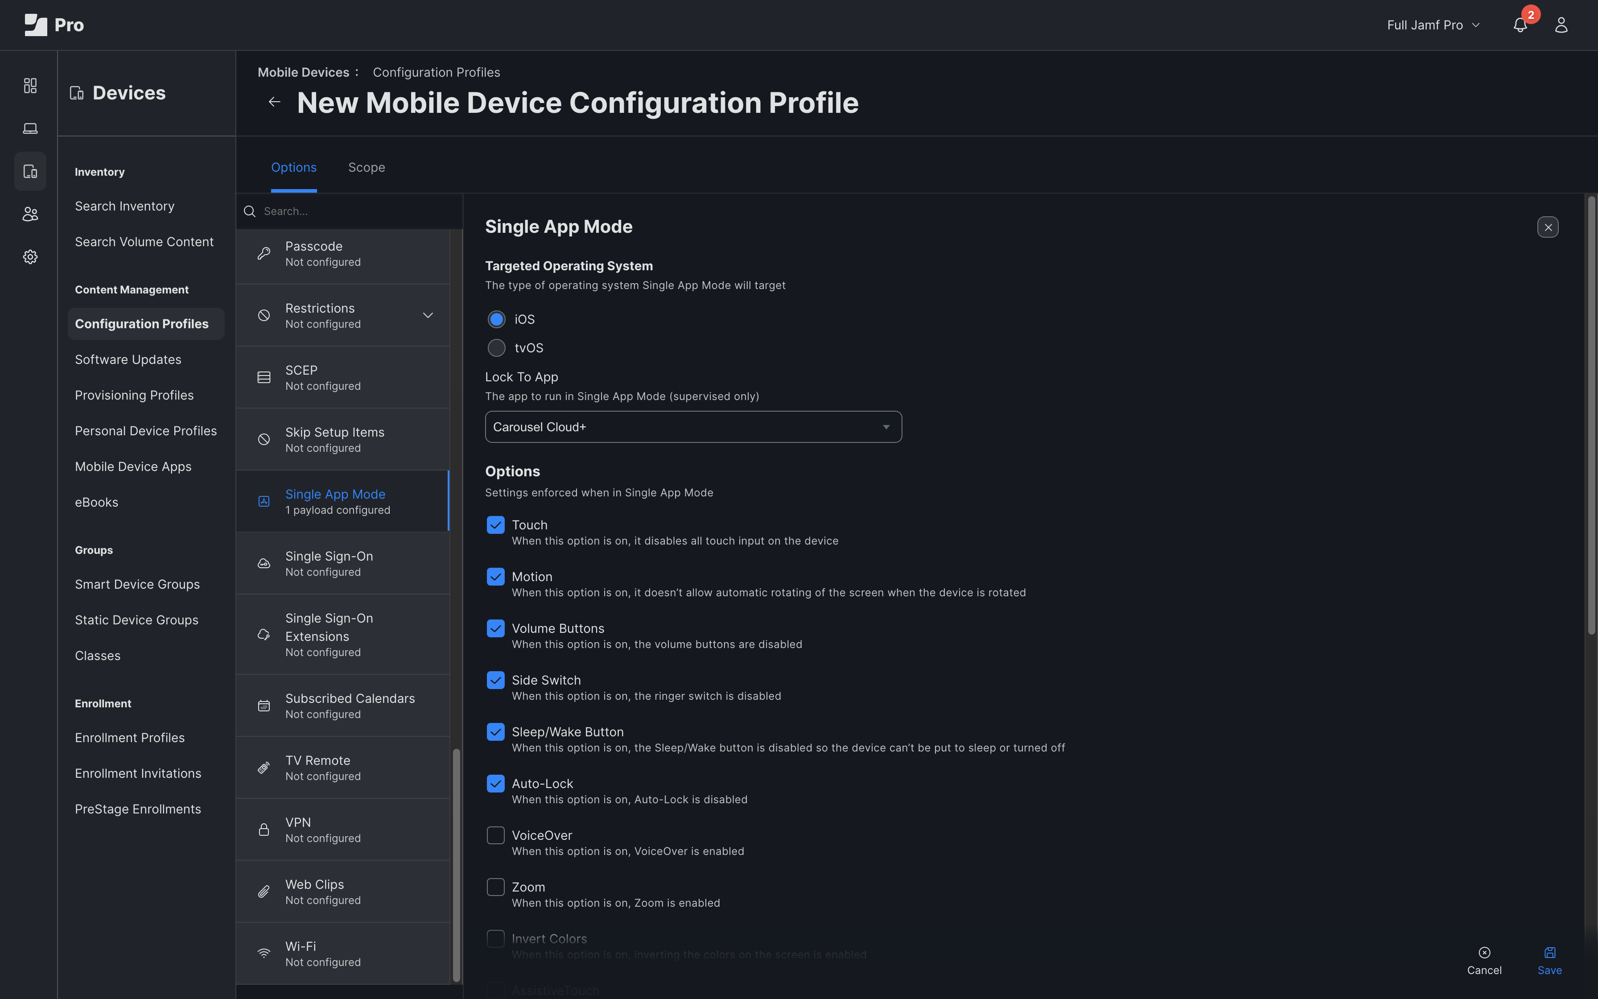Click the Jamf Pro logo
This screenshot has height=999, width=1598.
point(54,25)
